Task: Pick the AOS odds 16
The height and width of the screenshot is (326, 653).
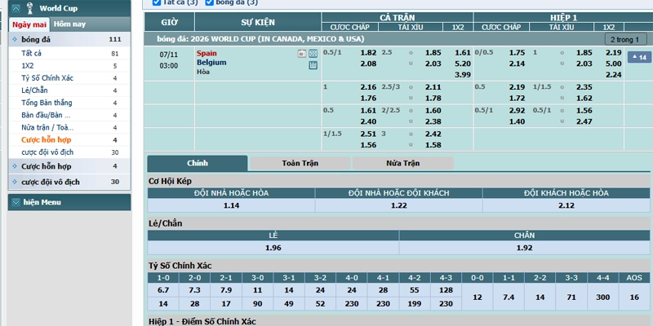Action: [x=634, y=297]
